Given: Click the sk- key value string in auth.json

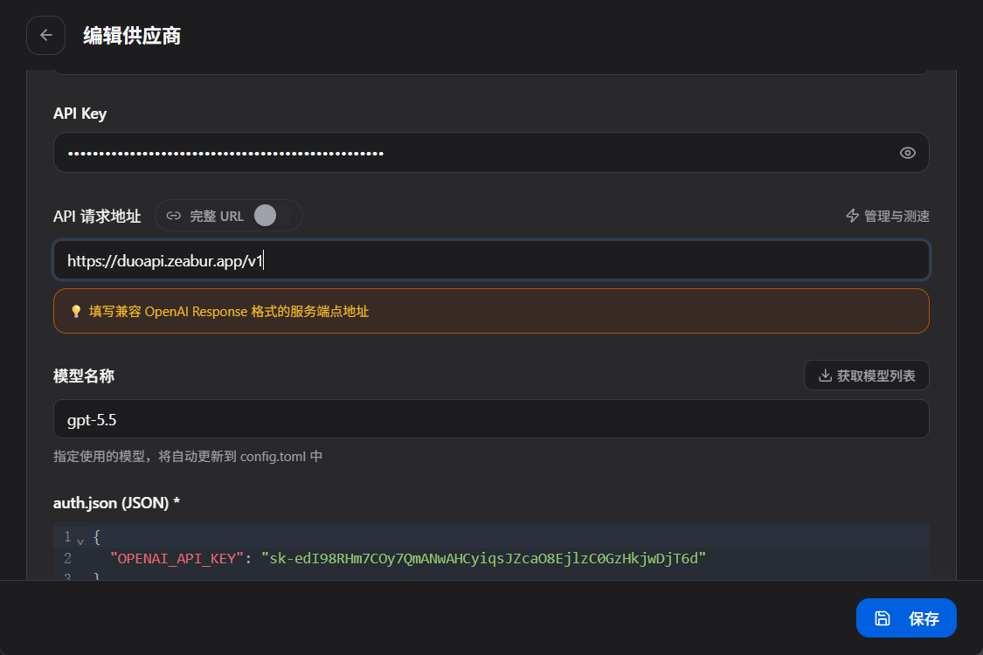Looking at the screenshot, I should 483,558.
